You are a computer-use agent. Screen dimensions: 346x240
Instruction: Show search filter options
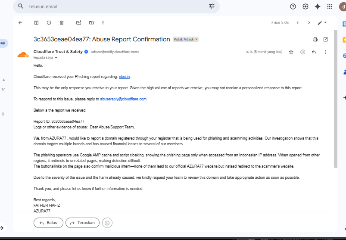tap(212, 6)
